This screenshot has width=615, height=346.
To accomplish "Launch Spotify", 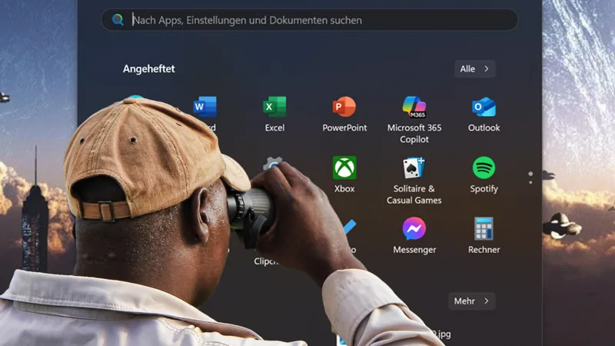I will coord(484,168).
